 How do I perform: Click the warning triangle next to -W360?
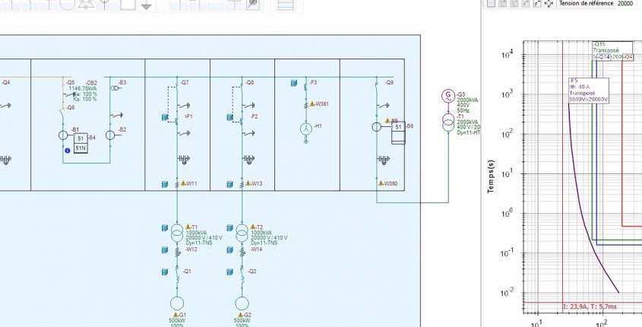(381, 183)
